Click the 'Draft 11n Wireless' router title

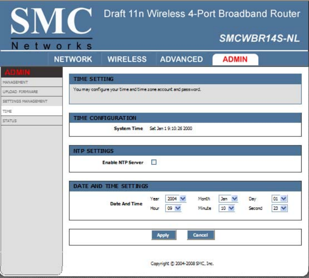202,14
